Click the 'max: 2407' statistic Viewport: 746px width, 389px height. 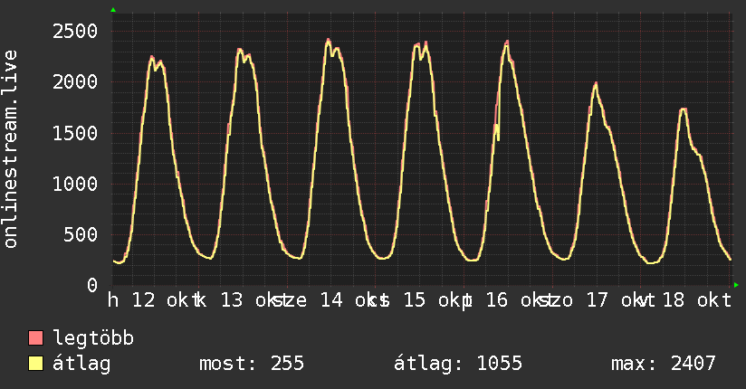point(664,364)
